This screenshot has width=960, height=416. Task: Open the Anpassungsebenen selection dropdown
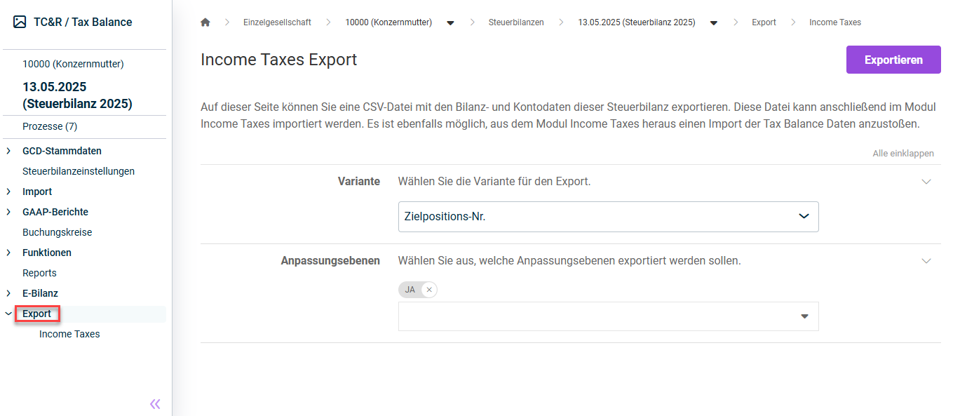[x=608, y=316]
